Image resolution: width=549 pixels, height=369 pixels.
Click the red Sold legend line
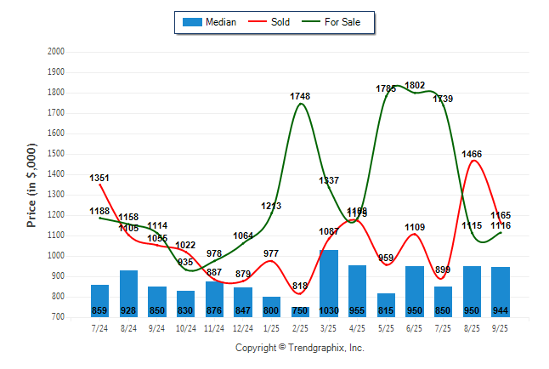coord(256,22)
